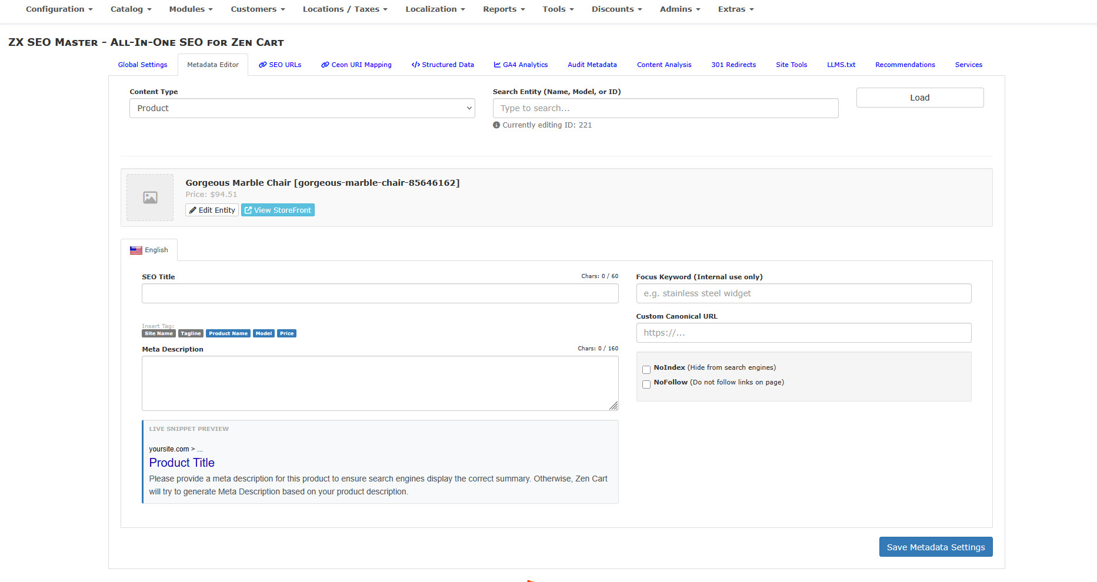Select the English language tab
The height and width of the screenshot is (582, 1097).
coord(149,250)
